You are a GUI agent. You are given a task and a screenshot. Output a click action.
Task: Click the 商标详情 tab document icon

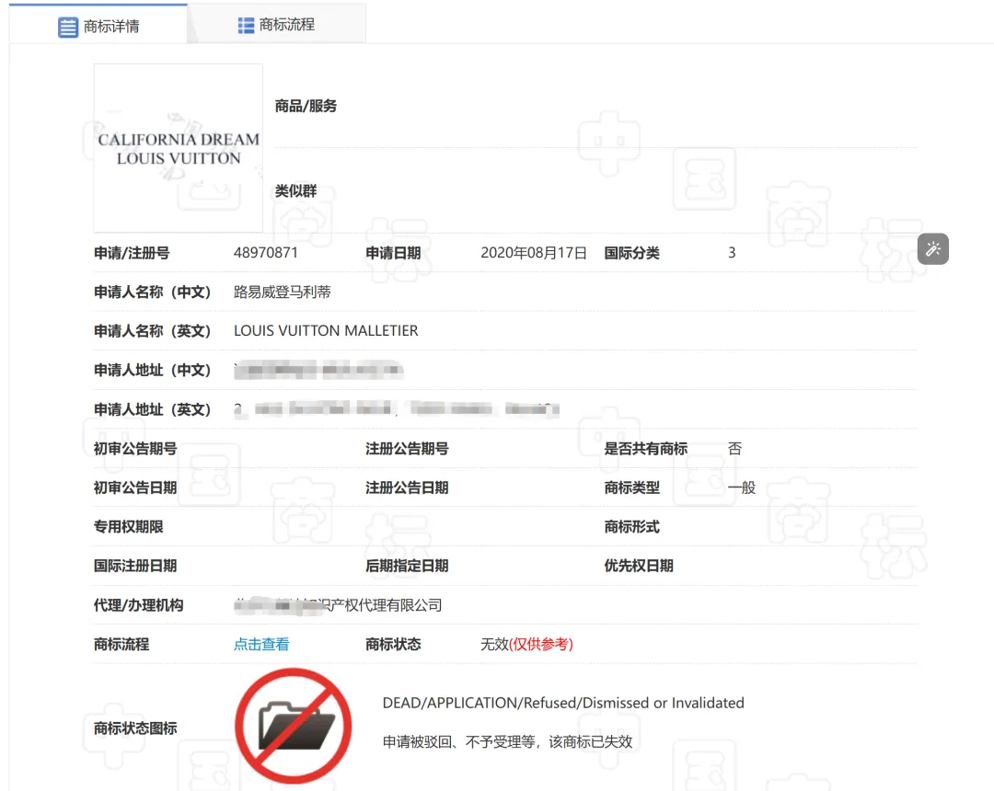click(x=68, y=28)
